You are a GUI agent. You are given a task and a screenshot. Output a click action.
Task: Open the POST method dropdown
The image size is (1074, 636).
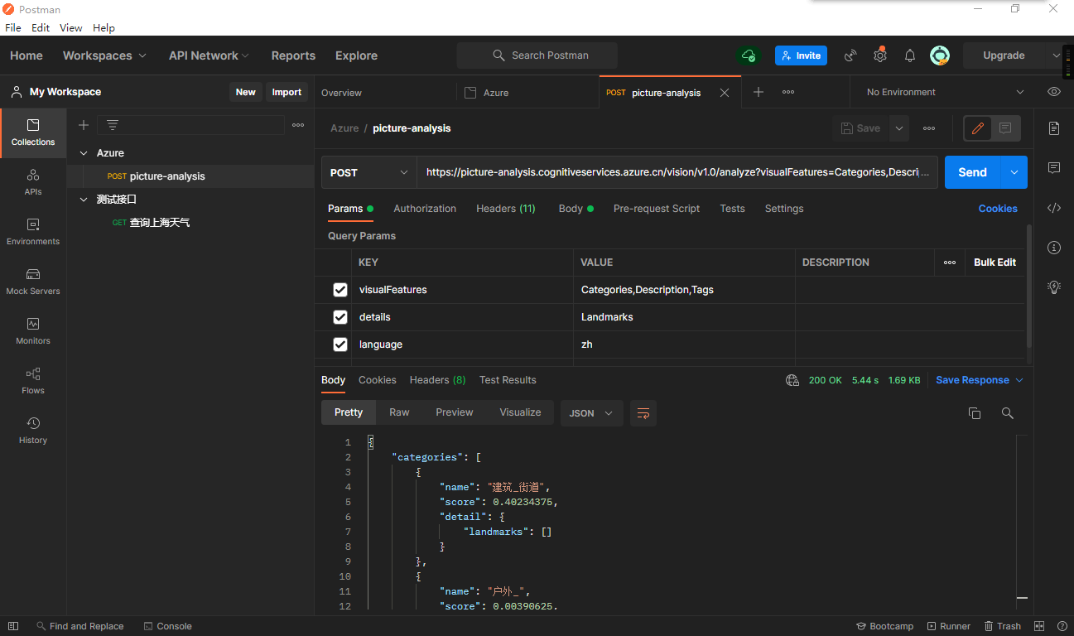pos(369,172)
